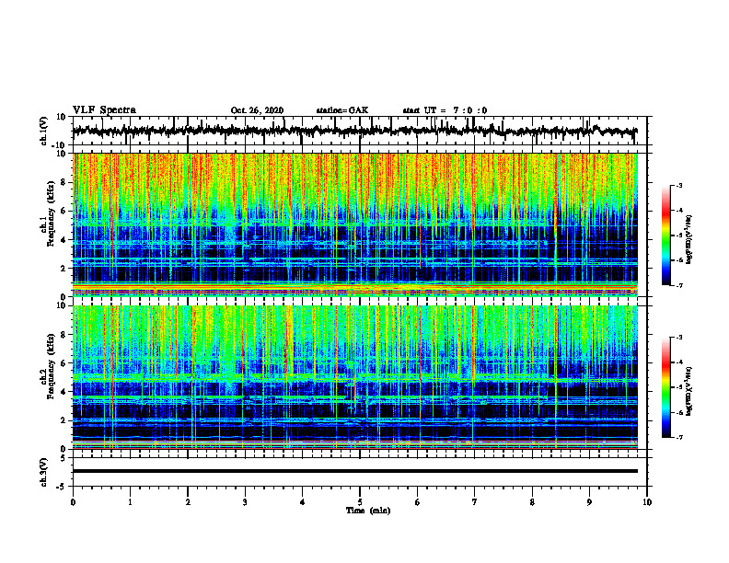Click the ch.1 voltage waveform trace
This screenshot has width=729, height=563.
click(x=355, y=131)
